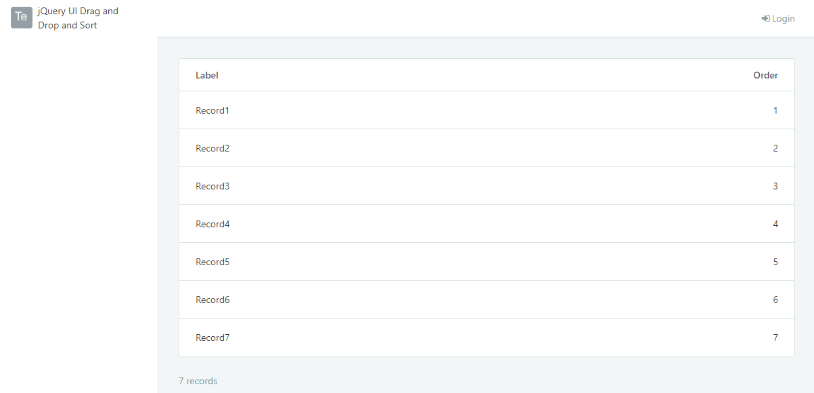Viewport: 814px width, 393px height.
Task: Select the Record2 row label
Action: (x=212, y=148)
